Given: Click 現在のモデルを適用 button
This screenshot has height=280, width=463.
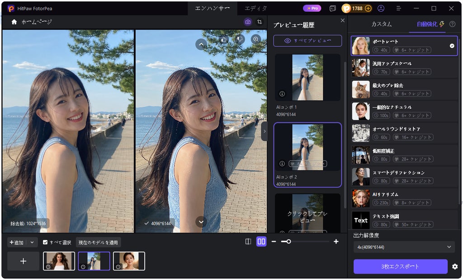Looking at the screenshot, I should tap(98, 242).
